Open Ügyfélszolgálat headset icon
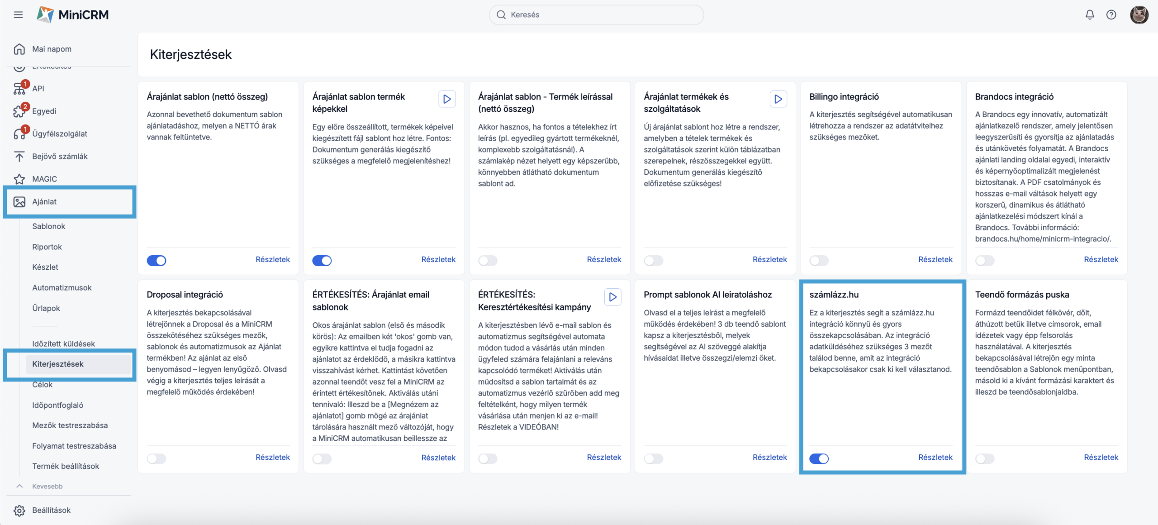Viewport: 1158px width, 525px height. coord(19,134)
